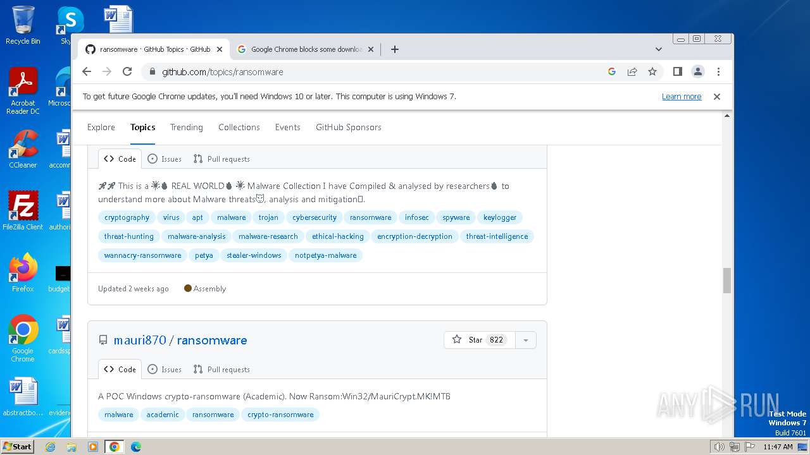Select the Firefox desktop icon
The width and height of the screenshot is (810, 455).
point(23,273)
